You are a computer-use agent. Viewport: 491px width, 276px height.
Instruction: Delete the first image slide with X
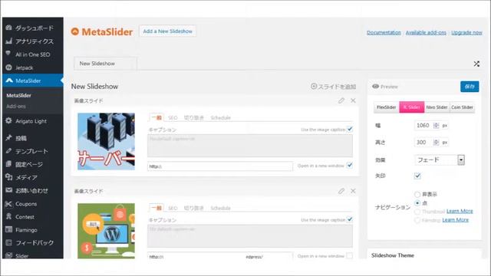[353, 100]
